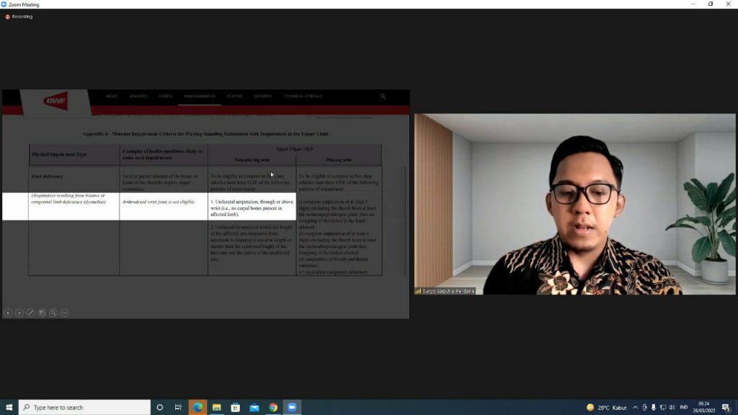Open the Players navigation menu item
738x415 pixels.
pos(234,97)
